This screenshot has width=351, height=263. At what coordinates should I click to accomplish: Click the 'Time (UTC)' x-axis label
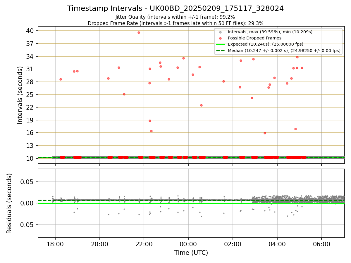click(191, 253)
